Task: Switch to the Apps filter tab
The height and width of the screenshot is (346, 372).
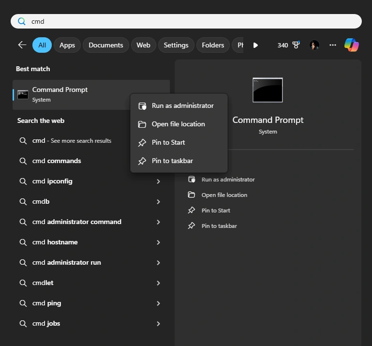Action: click(x=67, y=45)
